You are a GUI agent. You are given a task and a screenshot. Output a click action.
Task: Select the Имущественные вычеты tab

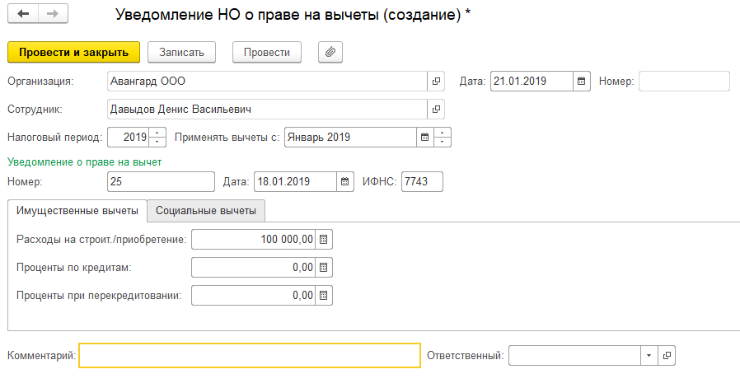pyautogui.click(x=77, y=211)
